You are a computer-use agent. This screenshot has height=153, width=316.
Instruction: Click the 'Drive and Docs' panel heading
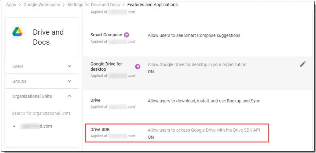point(48,37)
